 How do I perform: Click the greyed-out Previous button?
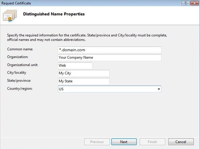(97, 142)
